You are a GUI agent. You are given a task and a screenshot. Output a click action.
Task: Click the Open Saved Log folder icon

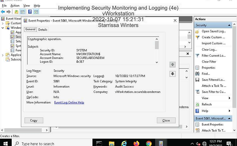pyautogui.click(x=197, y=31)
